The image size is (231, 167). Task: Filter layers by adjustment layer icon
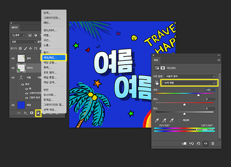(35, 35)
